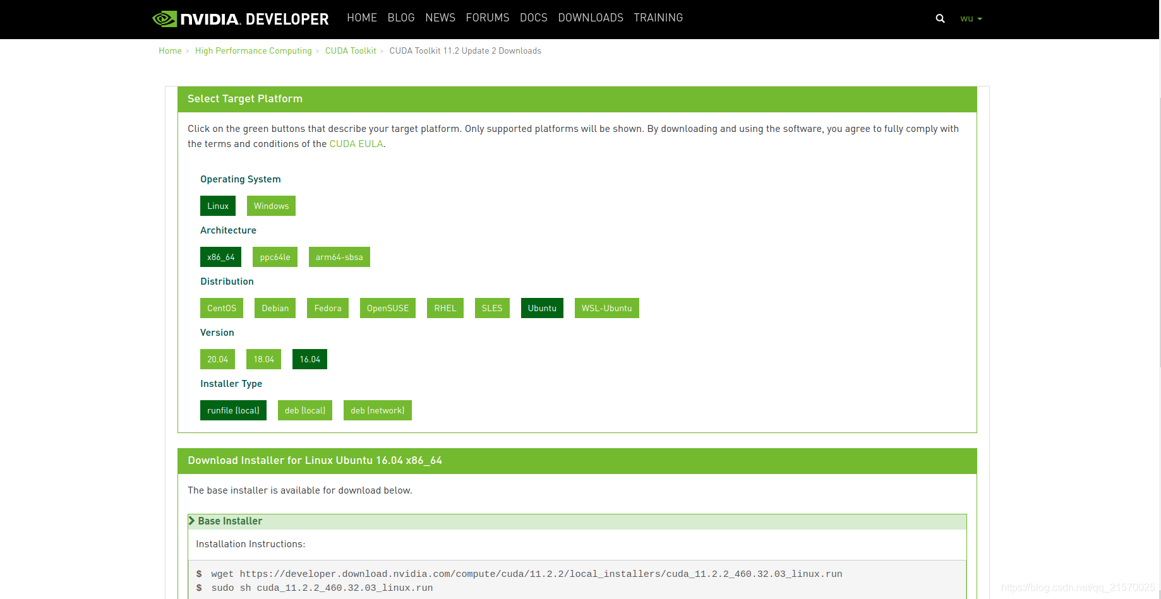Open the search magnifier icon
Screen dimensions: 1161x599
click(940, 18)
